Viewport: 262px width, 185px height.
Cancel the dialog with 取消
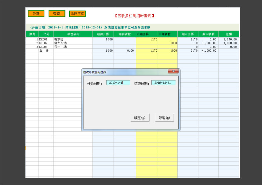pos(165,118)
